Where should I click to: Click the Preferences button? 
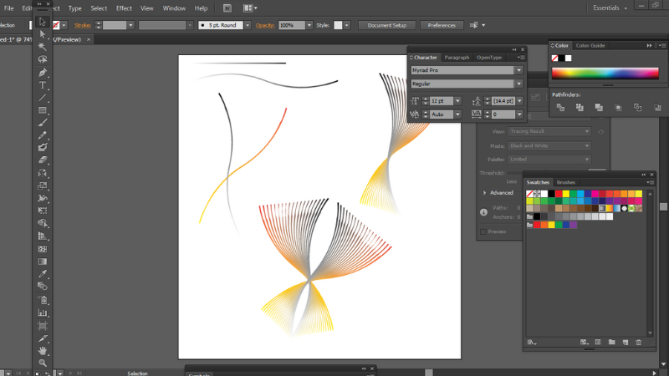pyautogui.click(x=442, y=25)
